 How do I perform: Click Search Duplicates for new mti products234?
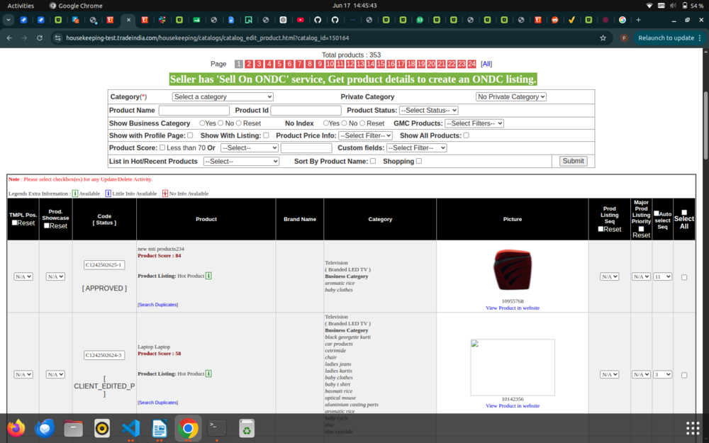pyautogui.click(x=158, y=305)
